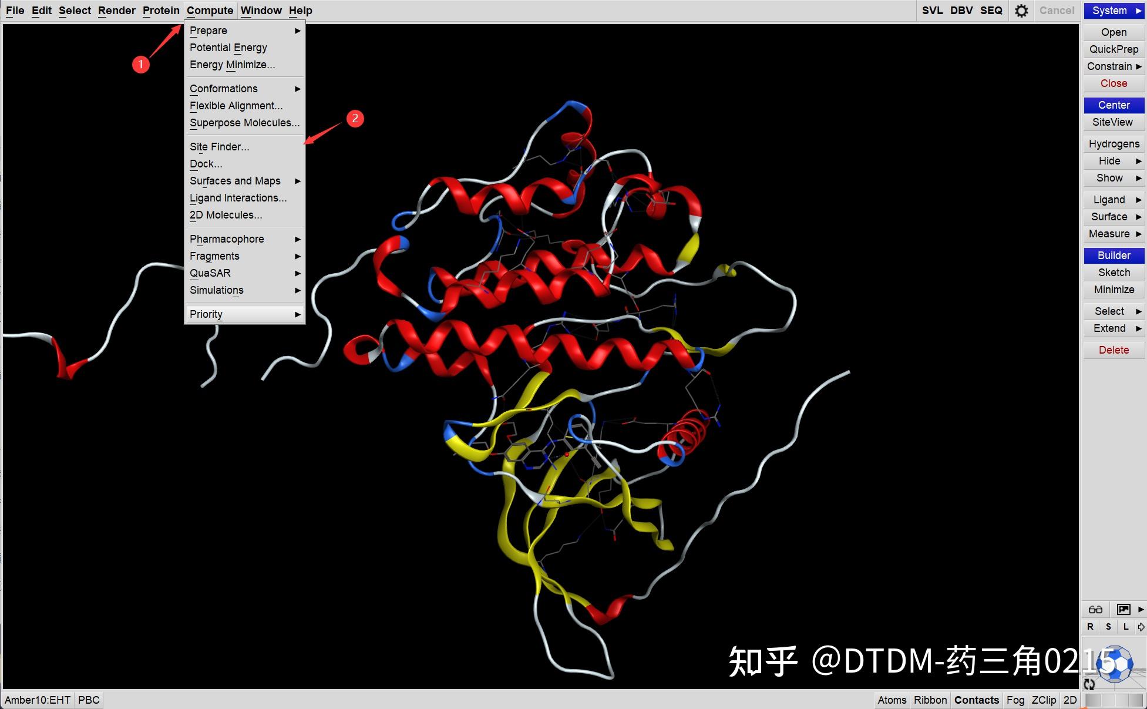Click the red Delete button
Screen dimensions: 1147x709
1114,350
